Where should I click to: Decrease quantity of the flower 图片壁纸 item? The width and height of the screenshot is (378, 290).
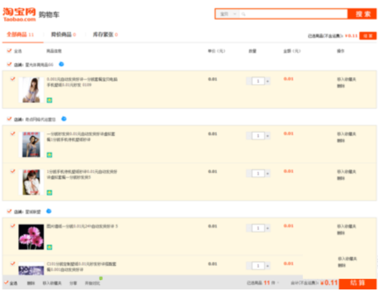pos(249,229)
